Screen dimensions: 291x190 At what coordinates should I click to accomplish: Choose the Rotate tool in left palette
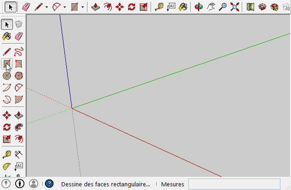(x=7, y=127)
